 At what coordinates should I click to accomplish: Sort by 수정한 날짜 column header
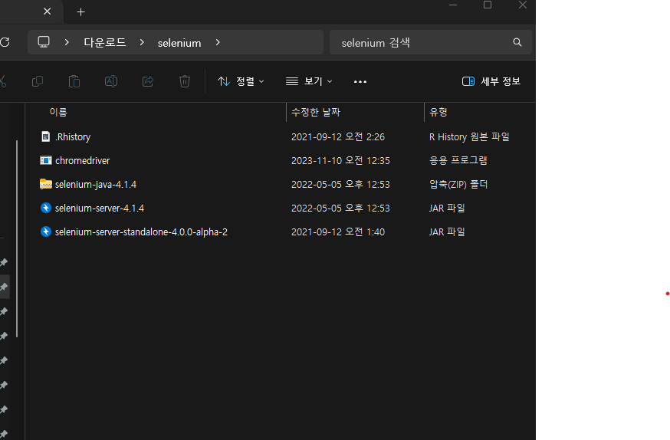316,112
